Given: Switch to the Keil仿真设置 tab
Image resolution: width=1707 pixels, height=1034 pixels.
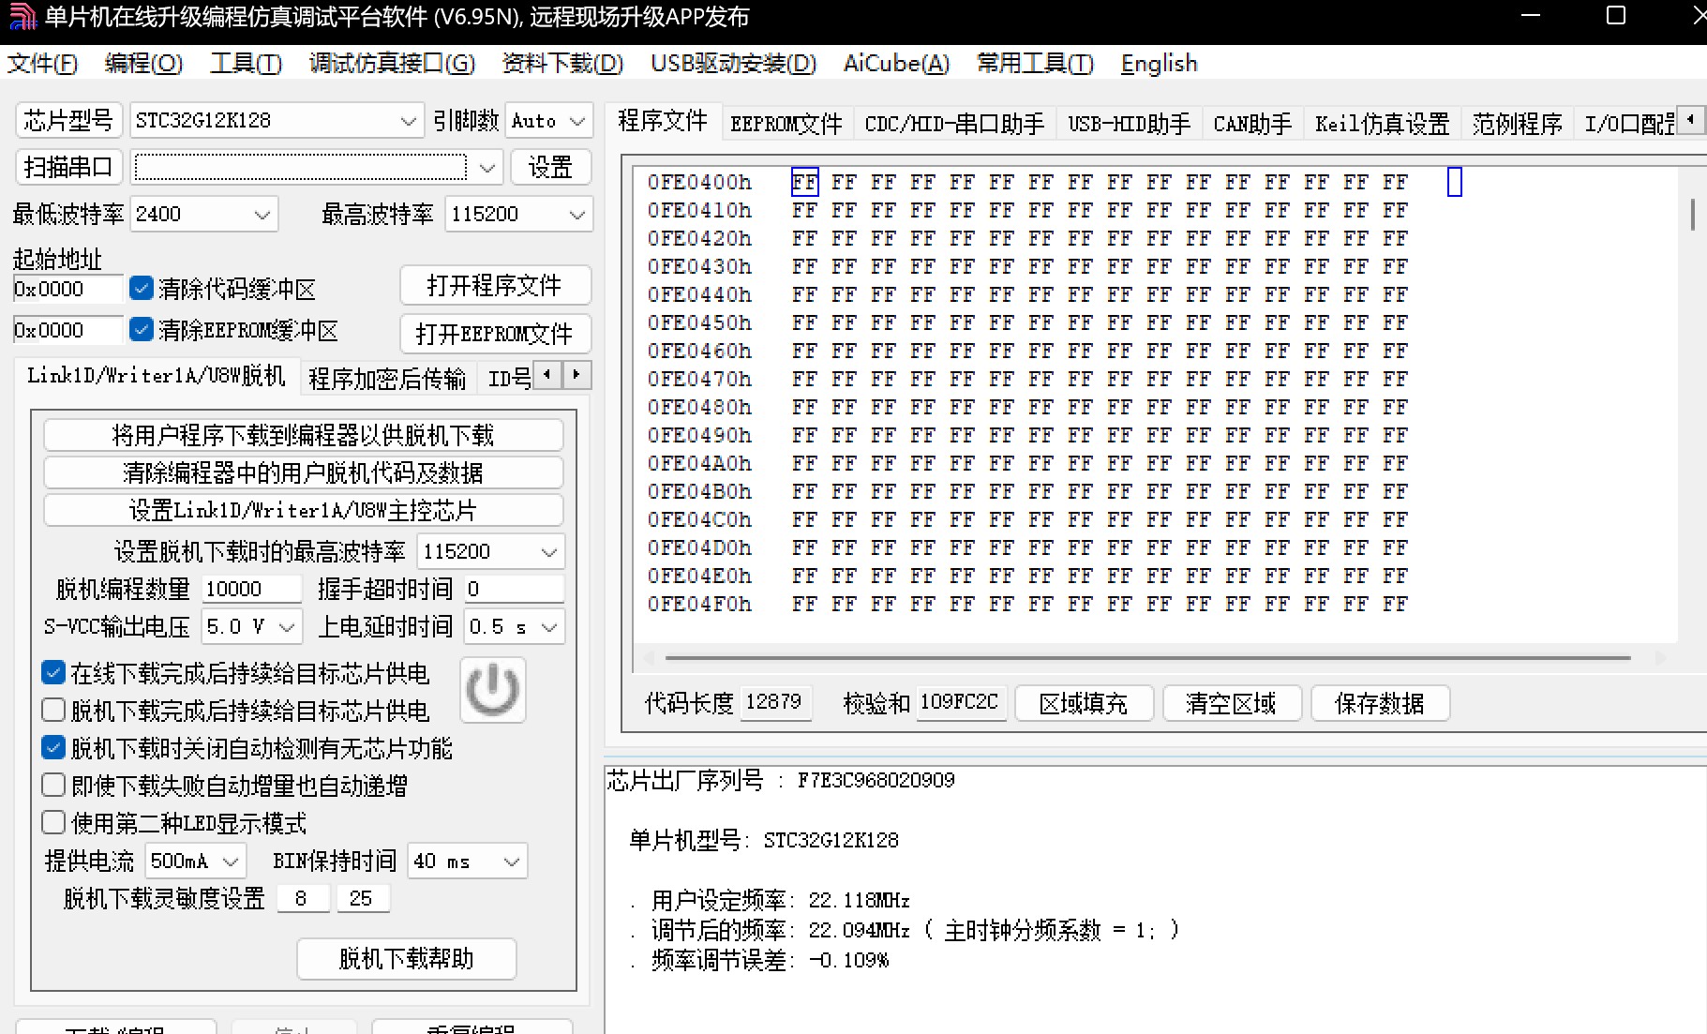Looking at the screenshot, I should 1382,124.
